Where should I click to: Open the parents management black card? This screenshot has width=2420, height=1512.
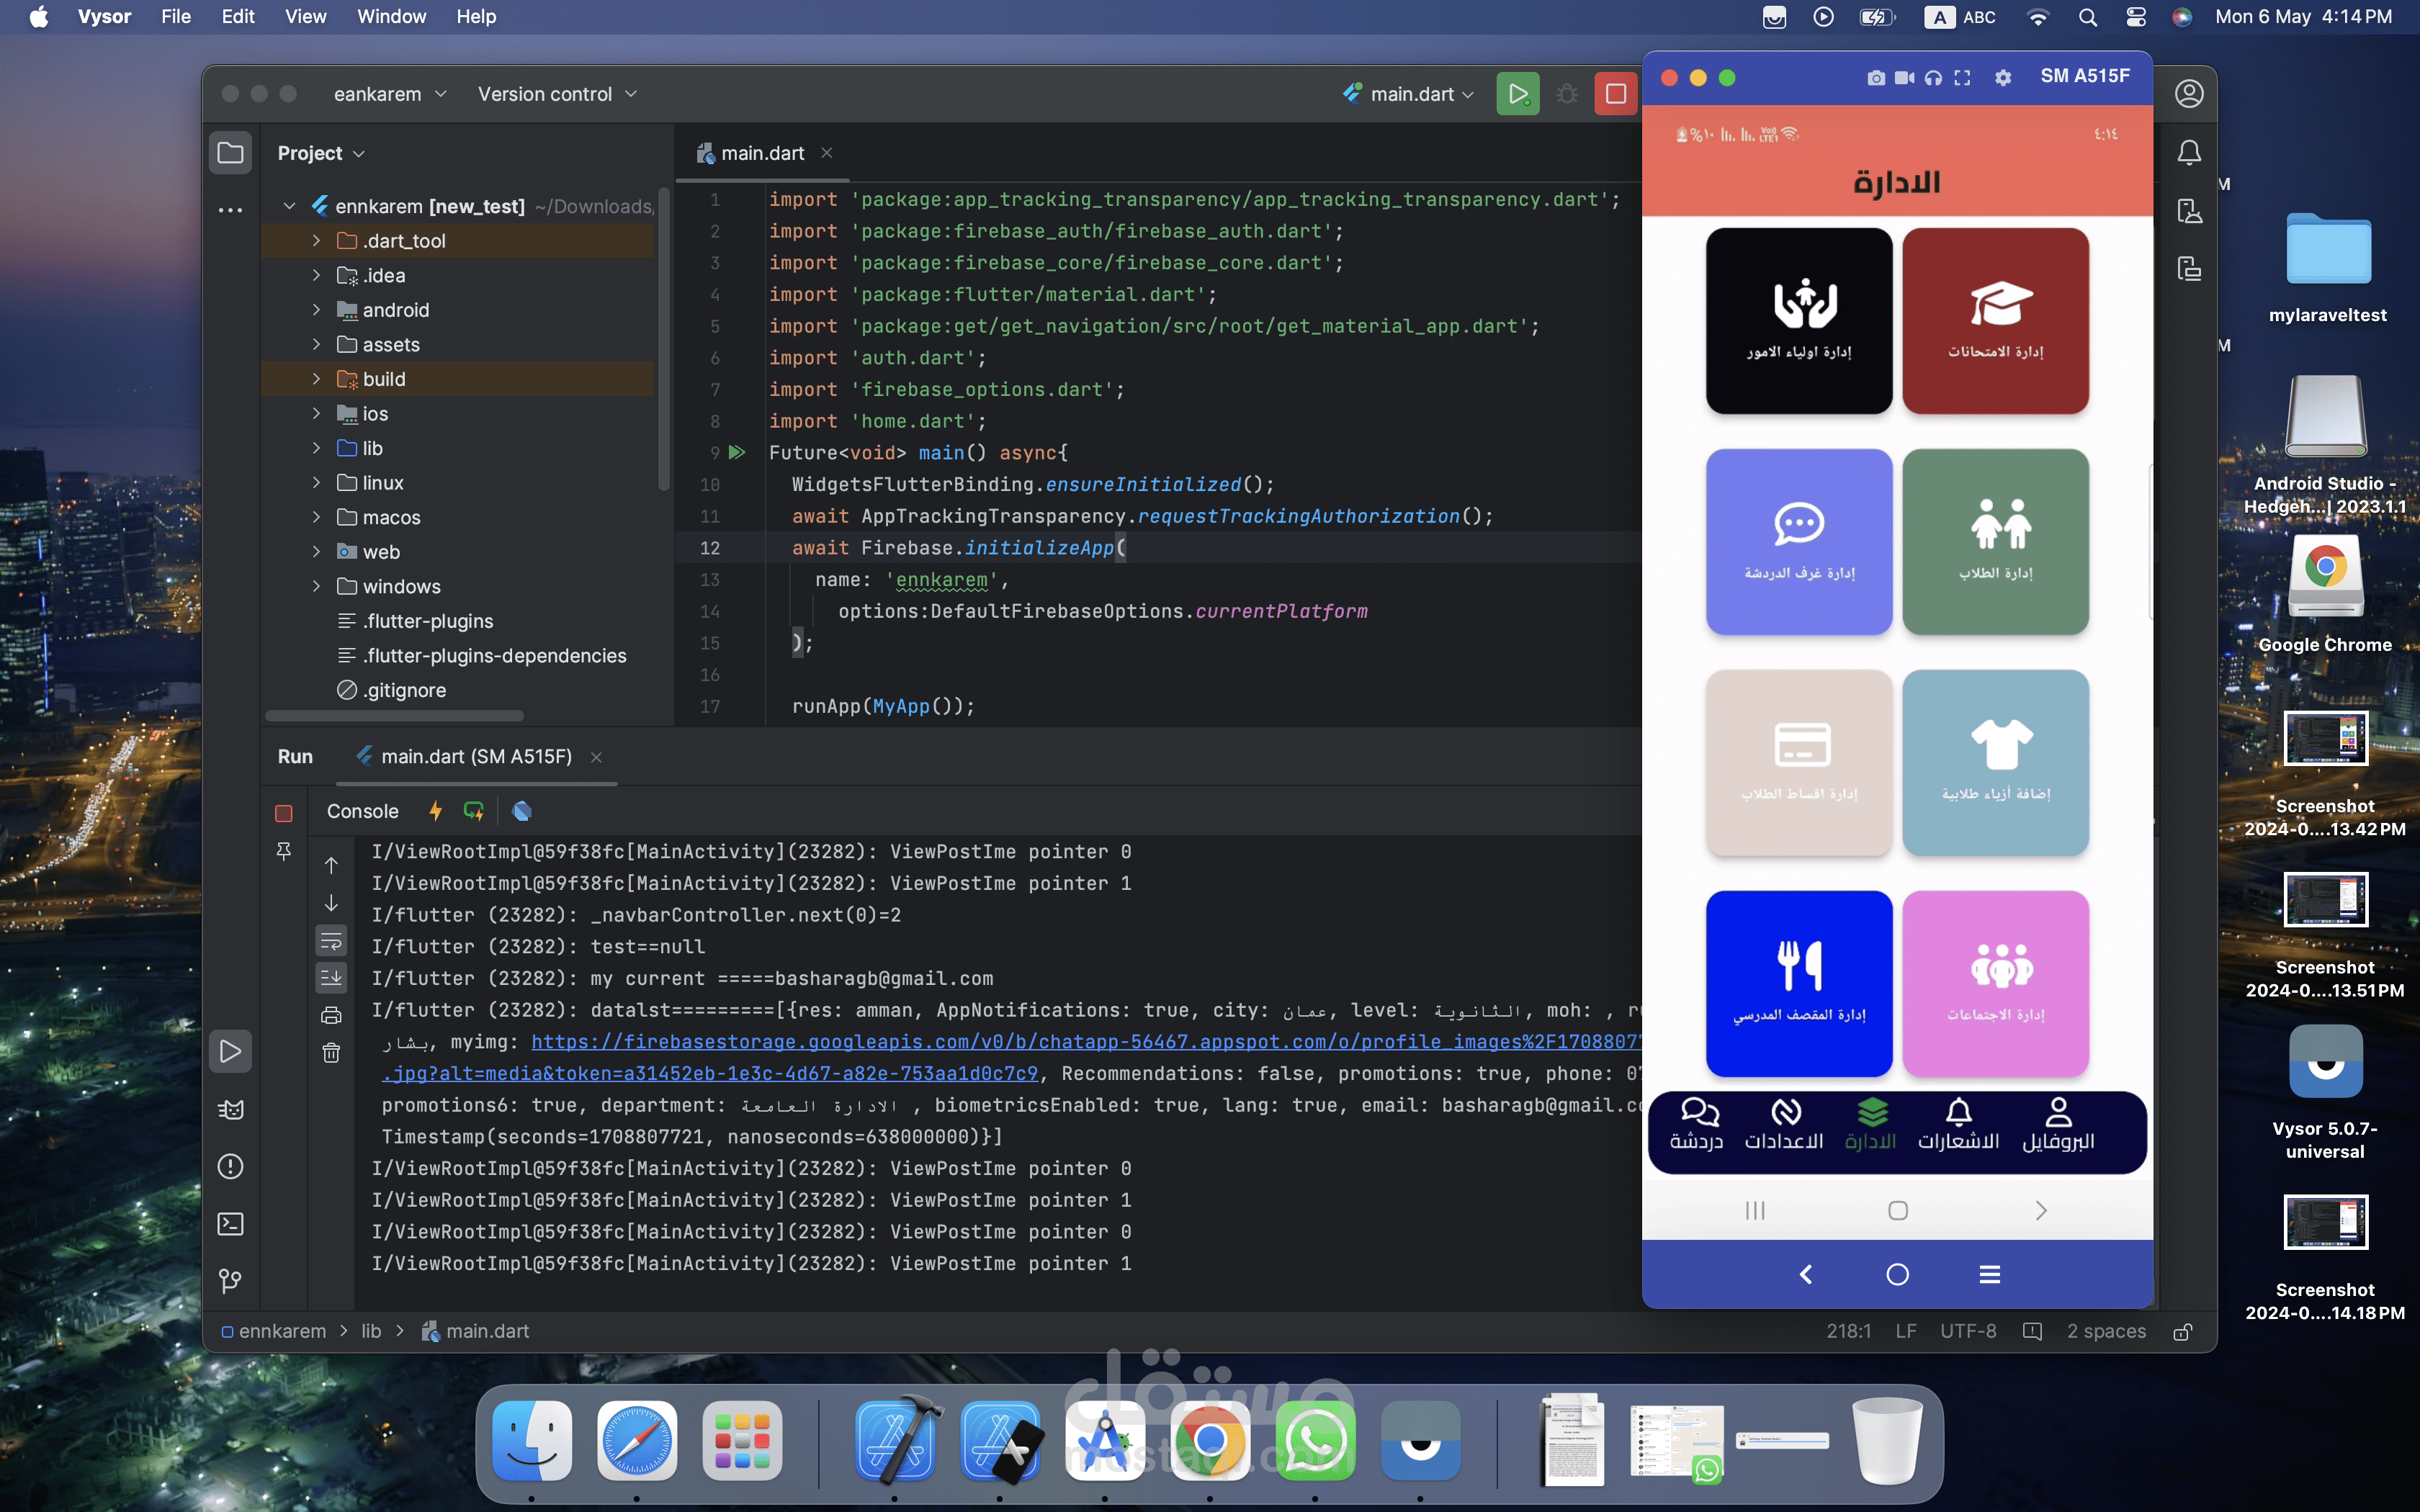tap(1799, 321)
